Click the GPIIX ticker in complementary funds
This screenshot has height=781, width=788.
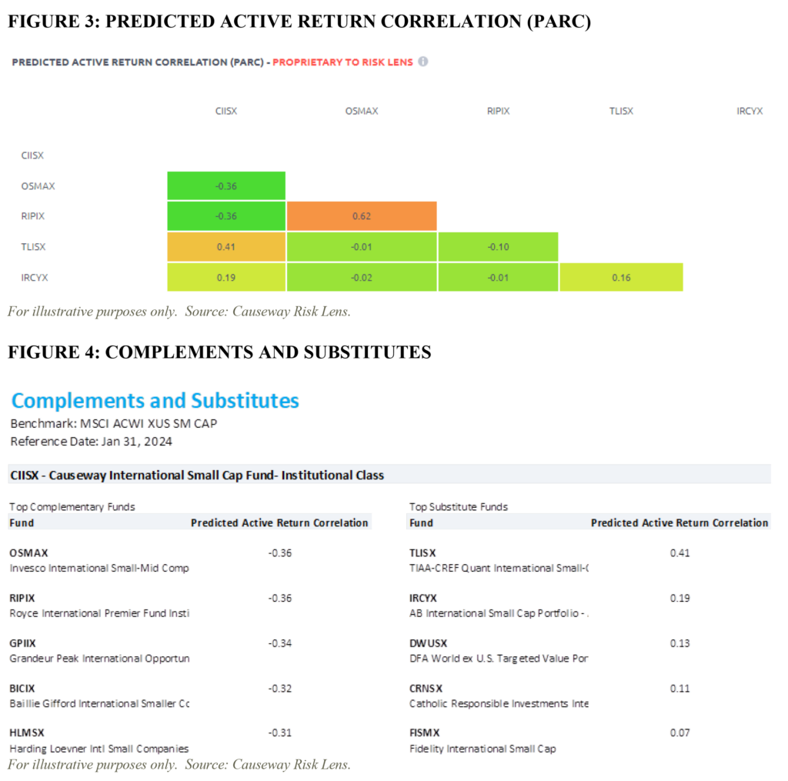tap(22, 643)
